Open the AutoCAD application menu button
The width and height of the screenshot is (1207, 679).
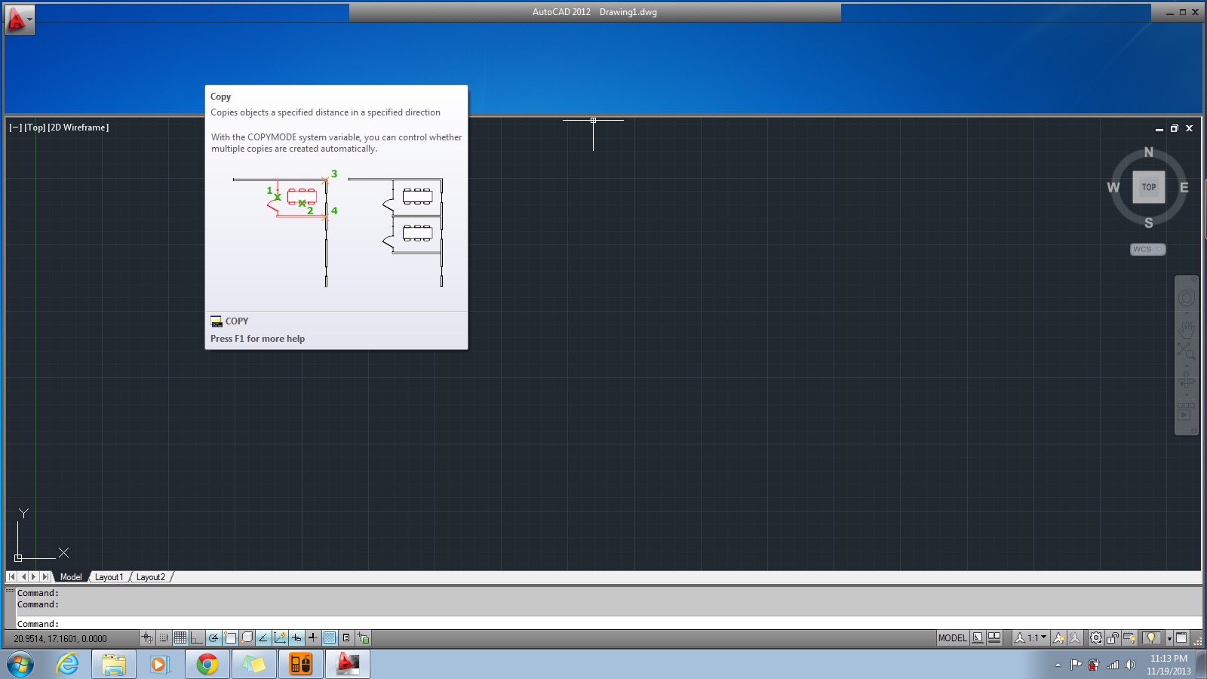19,20
